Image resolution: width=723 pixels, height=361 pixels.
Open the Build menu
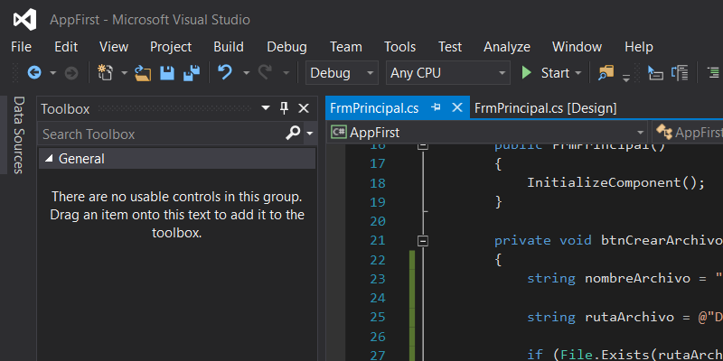click(229, 47)
